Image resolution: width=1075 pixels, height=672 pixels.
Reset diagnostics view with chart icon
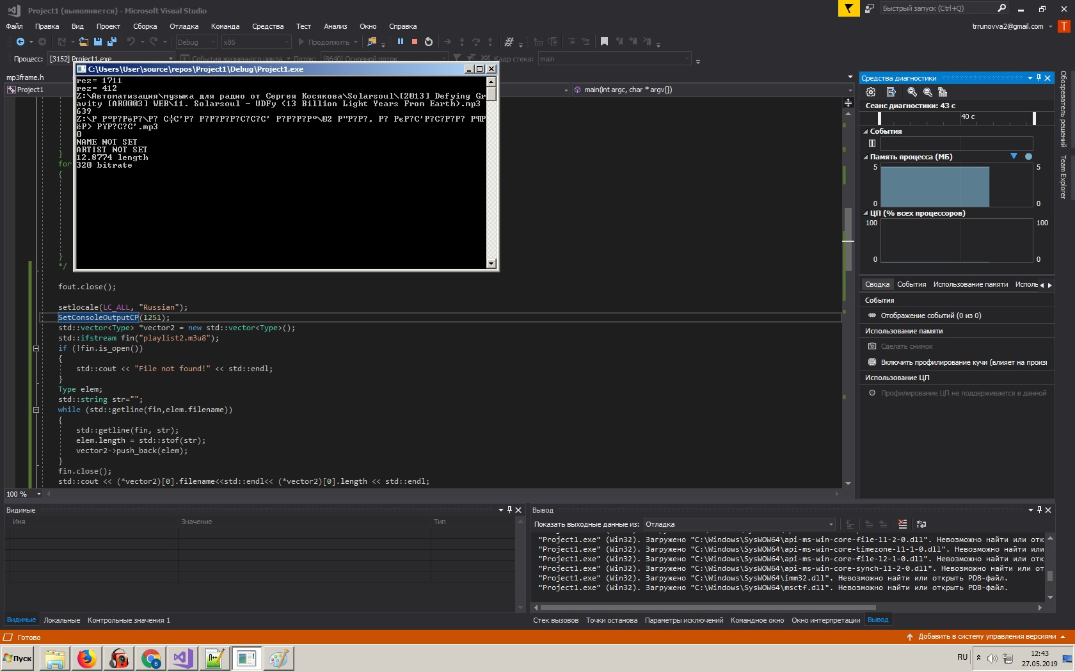coord(942,92)
